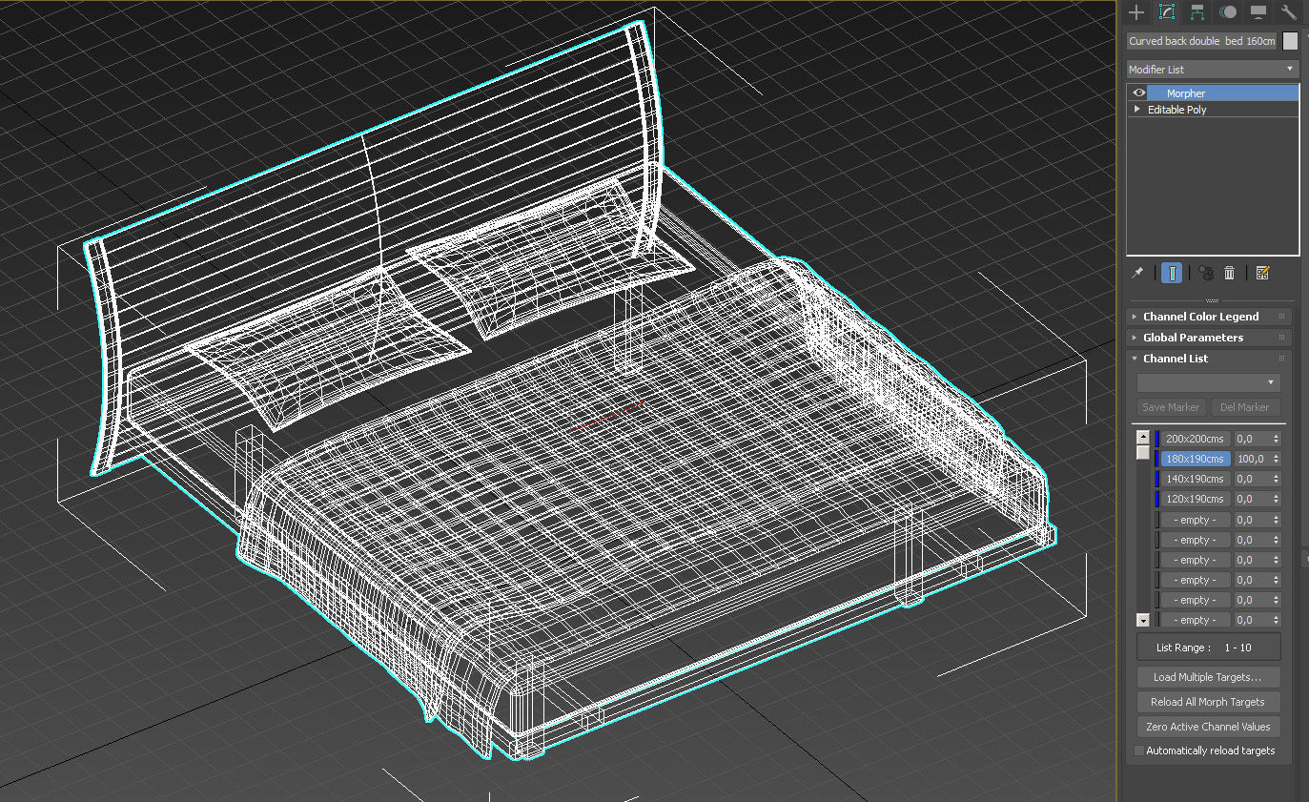Click Reload All Morph Targets button

(1208, 702)
